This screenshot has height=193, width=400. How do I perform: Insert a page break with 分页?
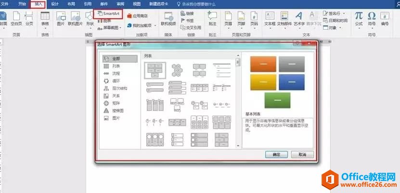click(x=29, y=18)
